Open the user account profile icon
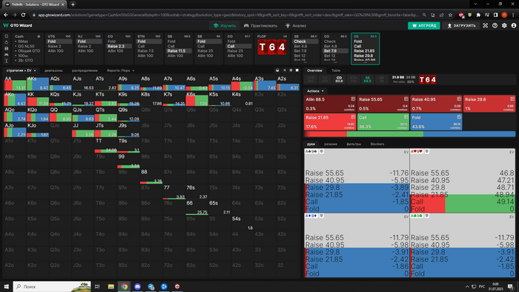Screen dimensions: 519x292 coord(514,25)
